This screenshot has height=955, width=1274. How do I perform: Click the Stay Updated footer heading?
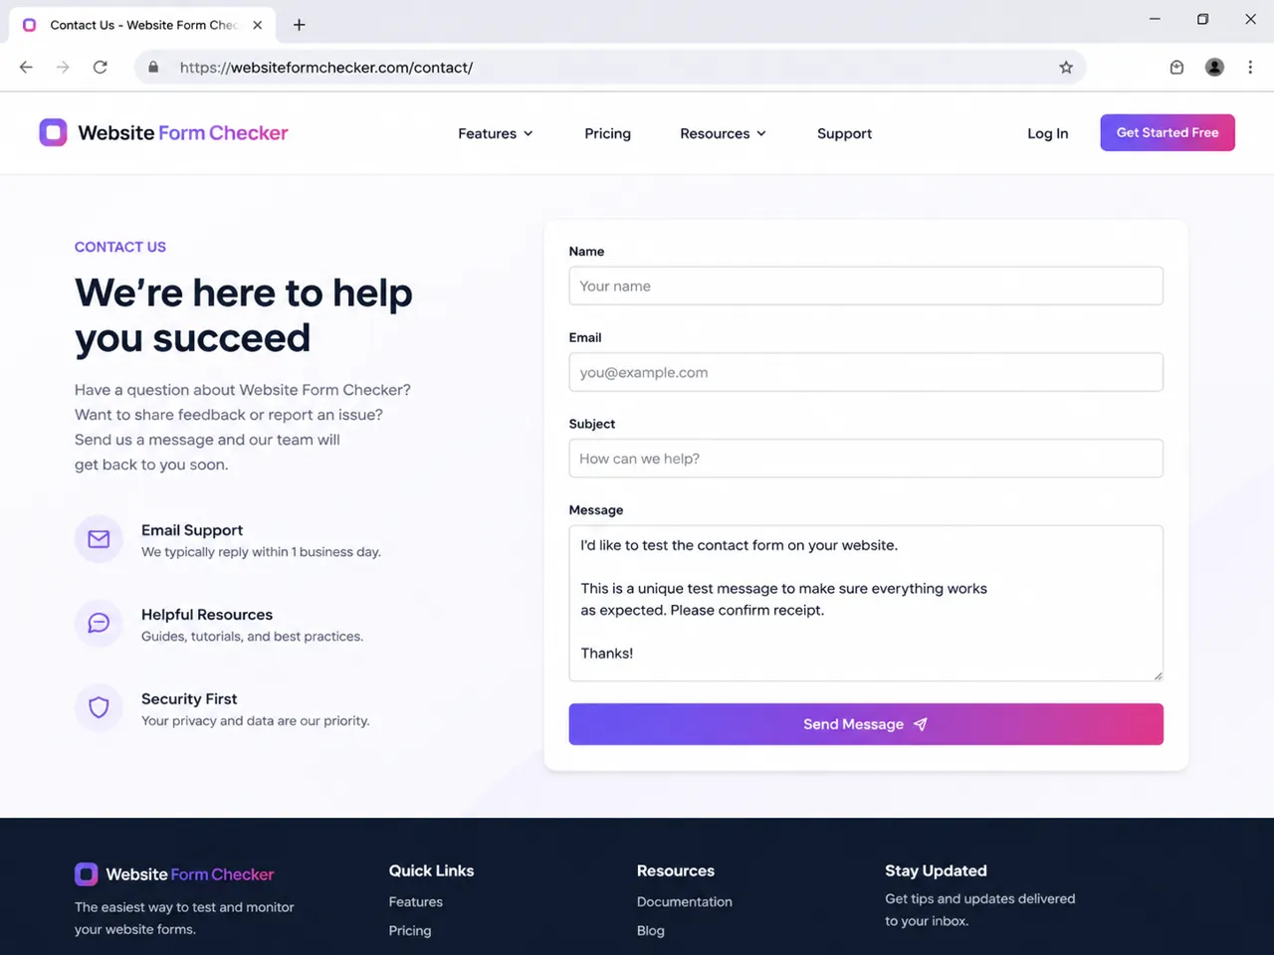[936, 870]
